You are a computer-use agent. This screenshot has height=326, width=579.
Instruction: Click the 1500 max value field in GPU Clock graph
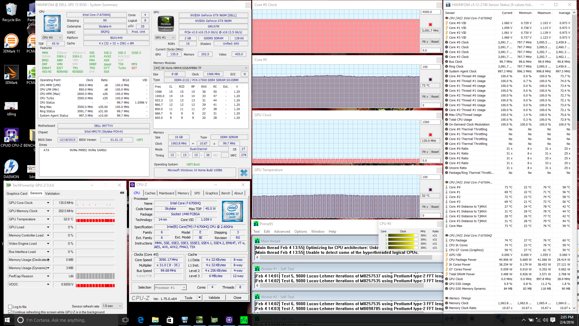(x=431, y=122)
